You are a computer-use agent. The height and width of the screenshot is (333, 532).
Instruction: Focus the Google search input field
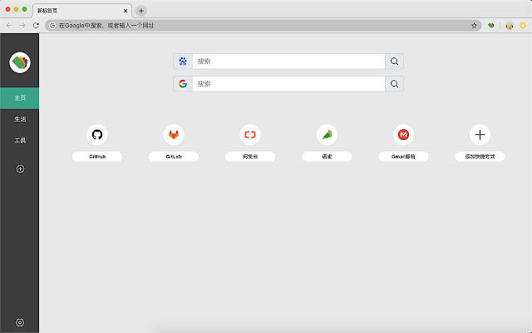(288, 83)
